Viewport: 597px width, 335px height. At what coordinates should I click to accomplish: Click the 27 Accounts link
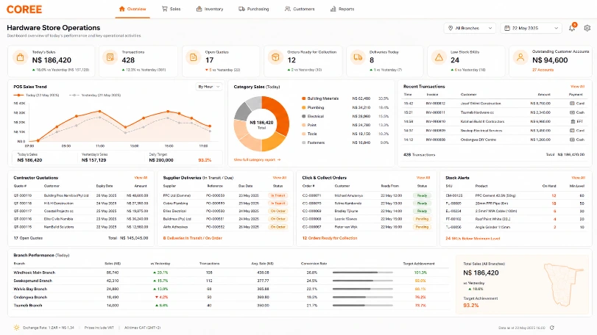543,70
